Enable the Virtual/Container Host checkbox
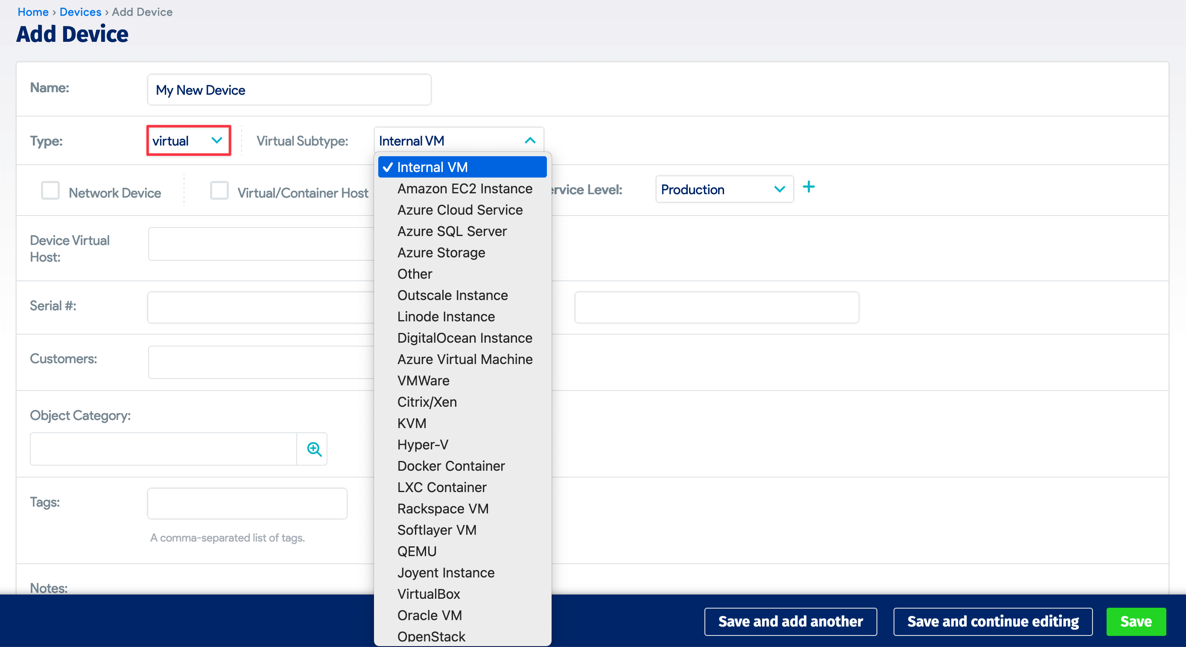This screenshot has width=1186, height=647. (x=219, y=190)
